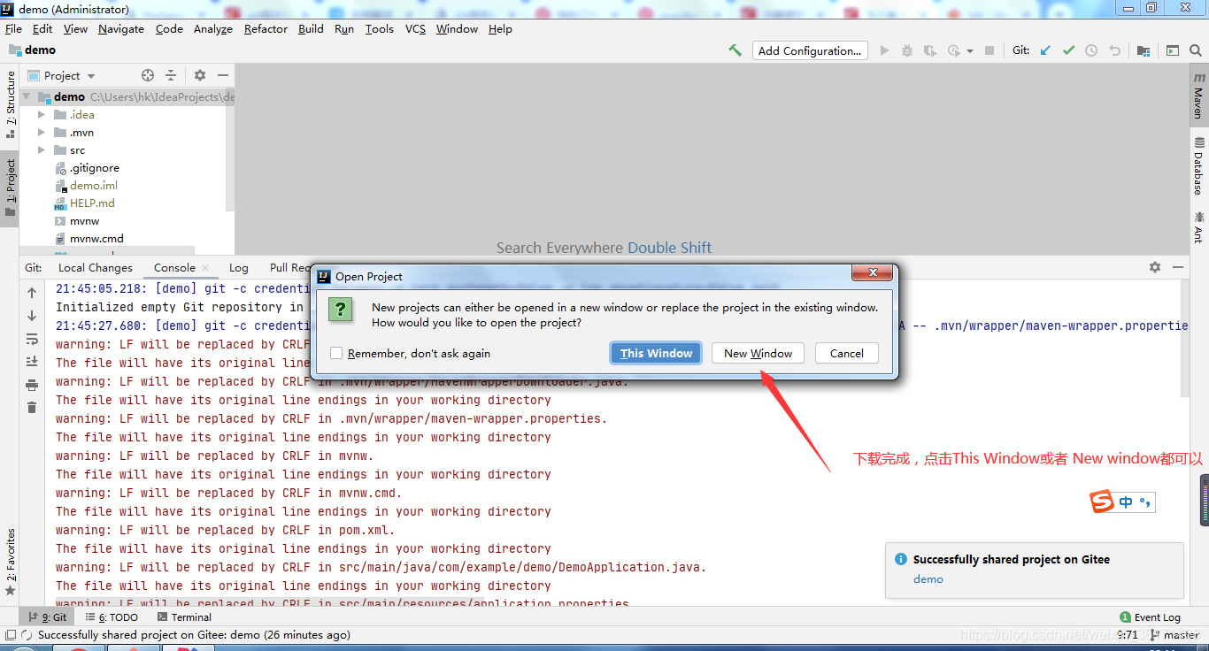Click the 9: Git tool window button
Screen dimensions: 1209x651
48,617
